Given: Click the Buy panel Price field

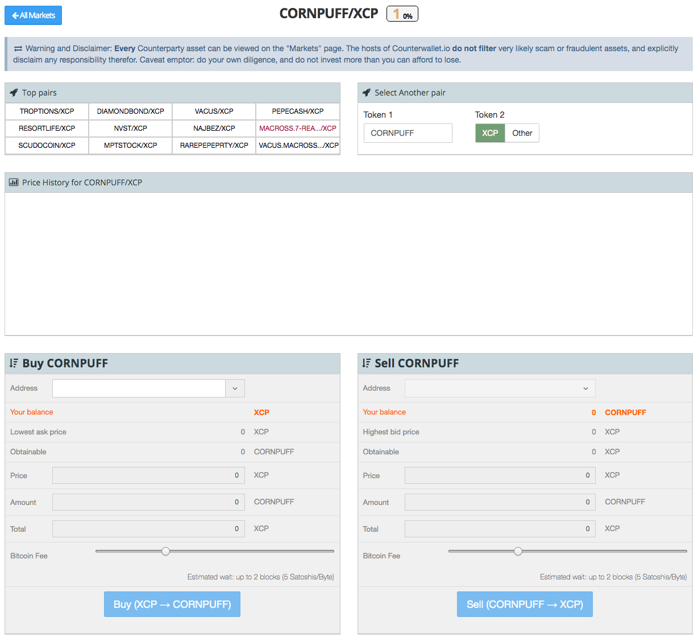Looking at the screenshot, I should click(x=148, y=475).
